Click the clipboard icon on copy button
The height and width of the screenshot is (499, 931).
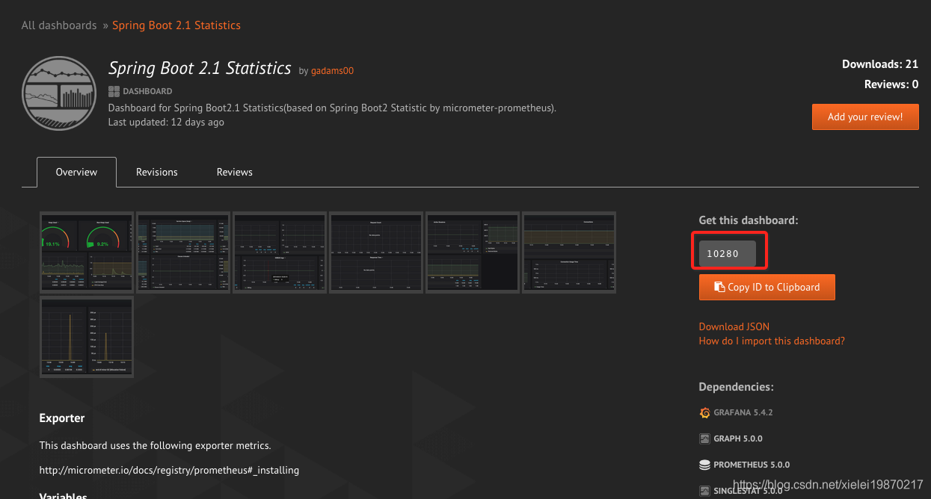[719, 287]
